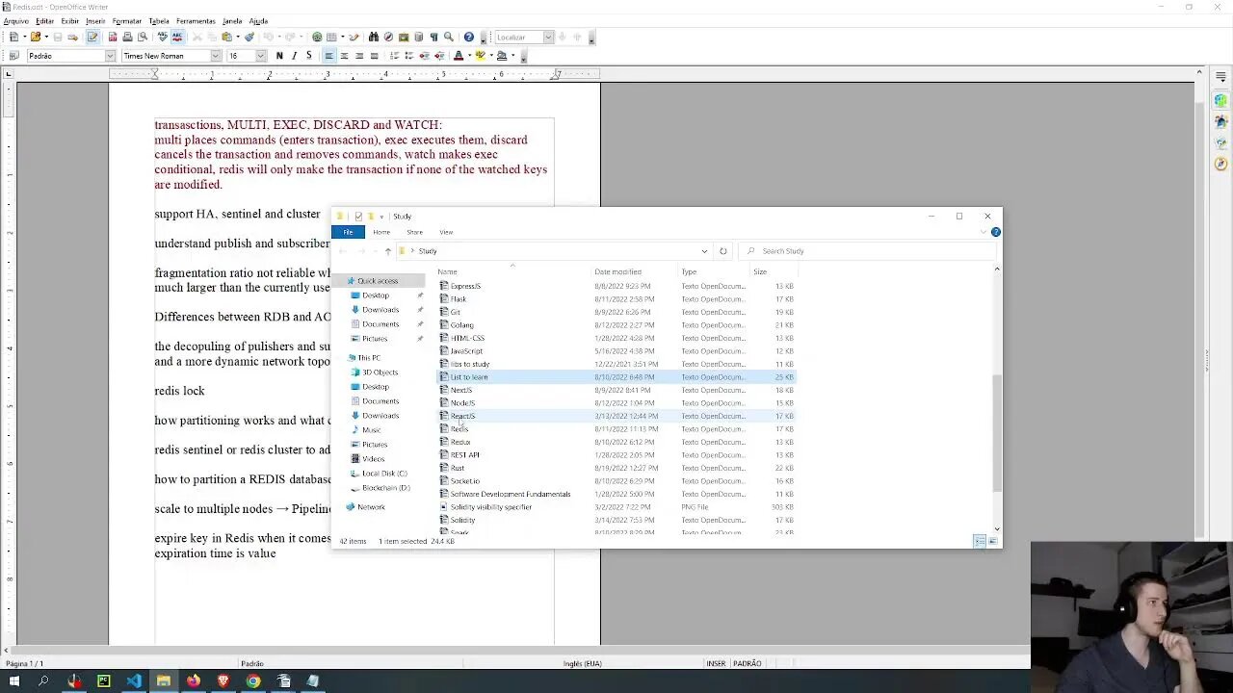This screenshot has height=693, width=1233.
Task: Open the font size 16 dropdown
Action: click(261, 56)
